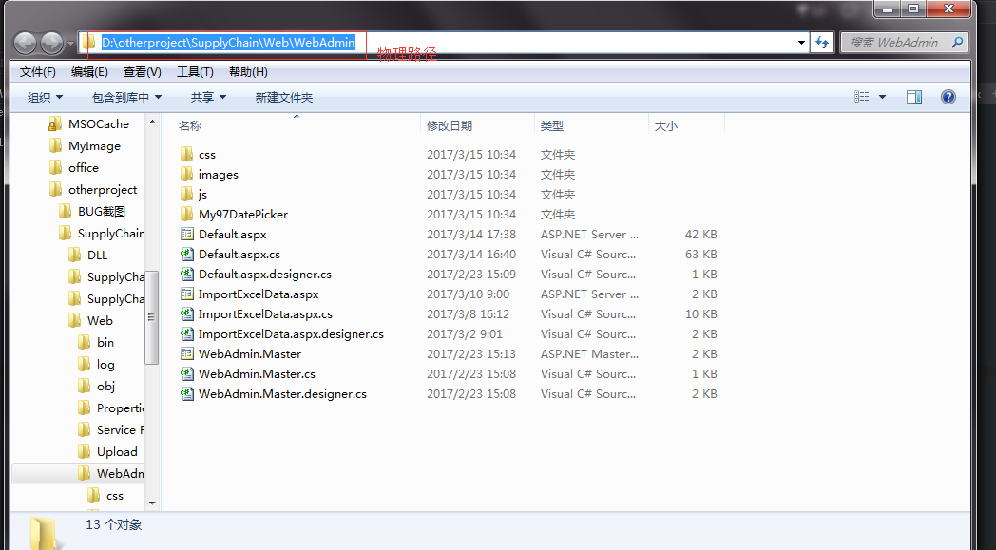Click the WebAdmin.Master.designer.cs file icon
The width and height of the screenshot is (996, 550).
[x=186, y=394]
